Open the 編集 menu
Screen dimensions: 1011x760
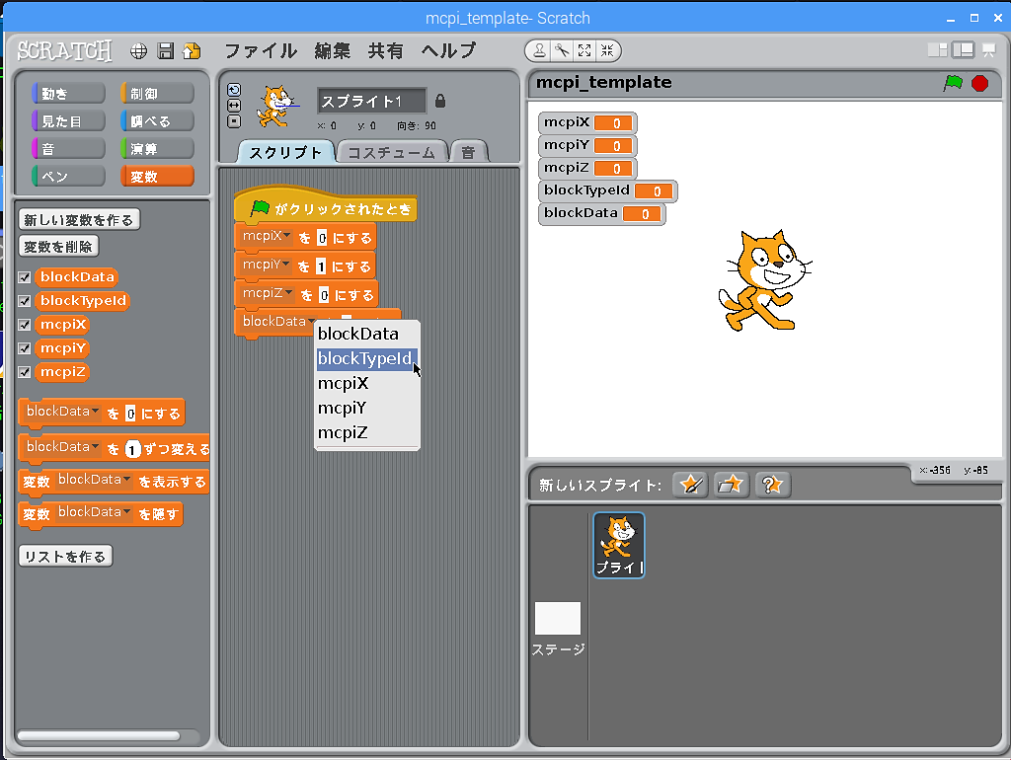333,51
